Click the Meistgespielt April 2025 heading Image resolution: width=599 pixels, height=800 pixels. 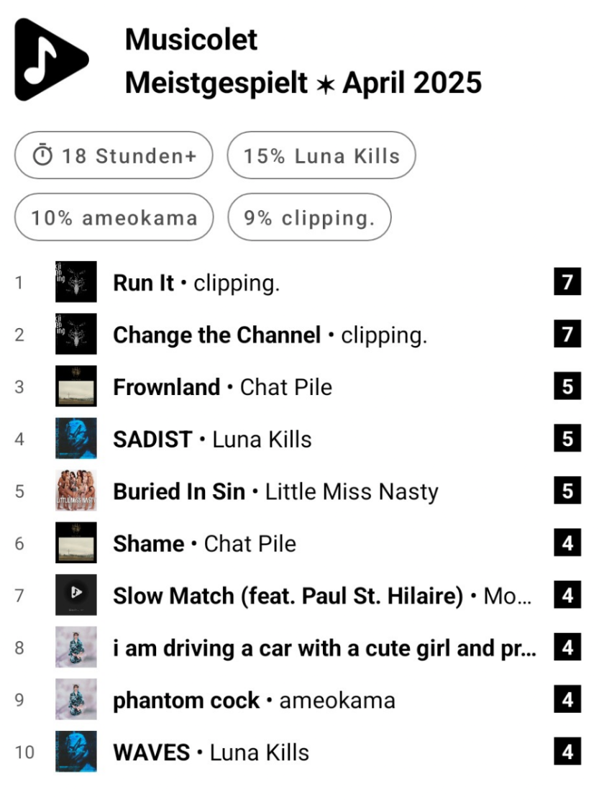(x=303, y=83)
